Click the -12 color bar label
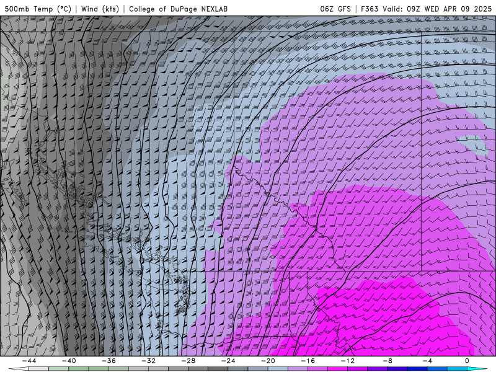This screenshot has width=496, height=372. tap(348, 361)
